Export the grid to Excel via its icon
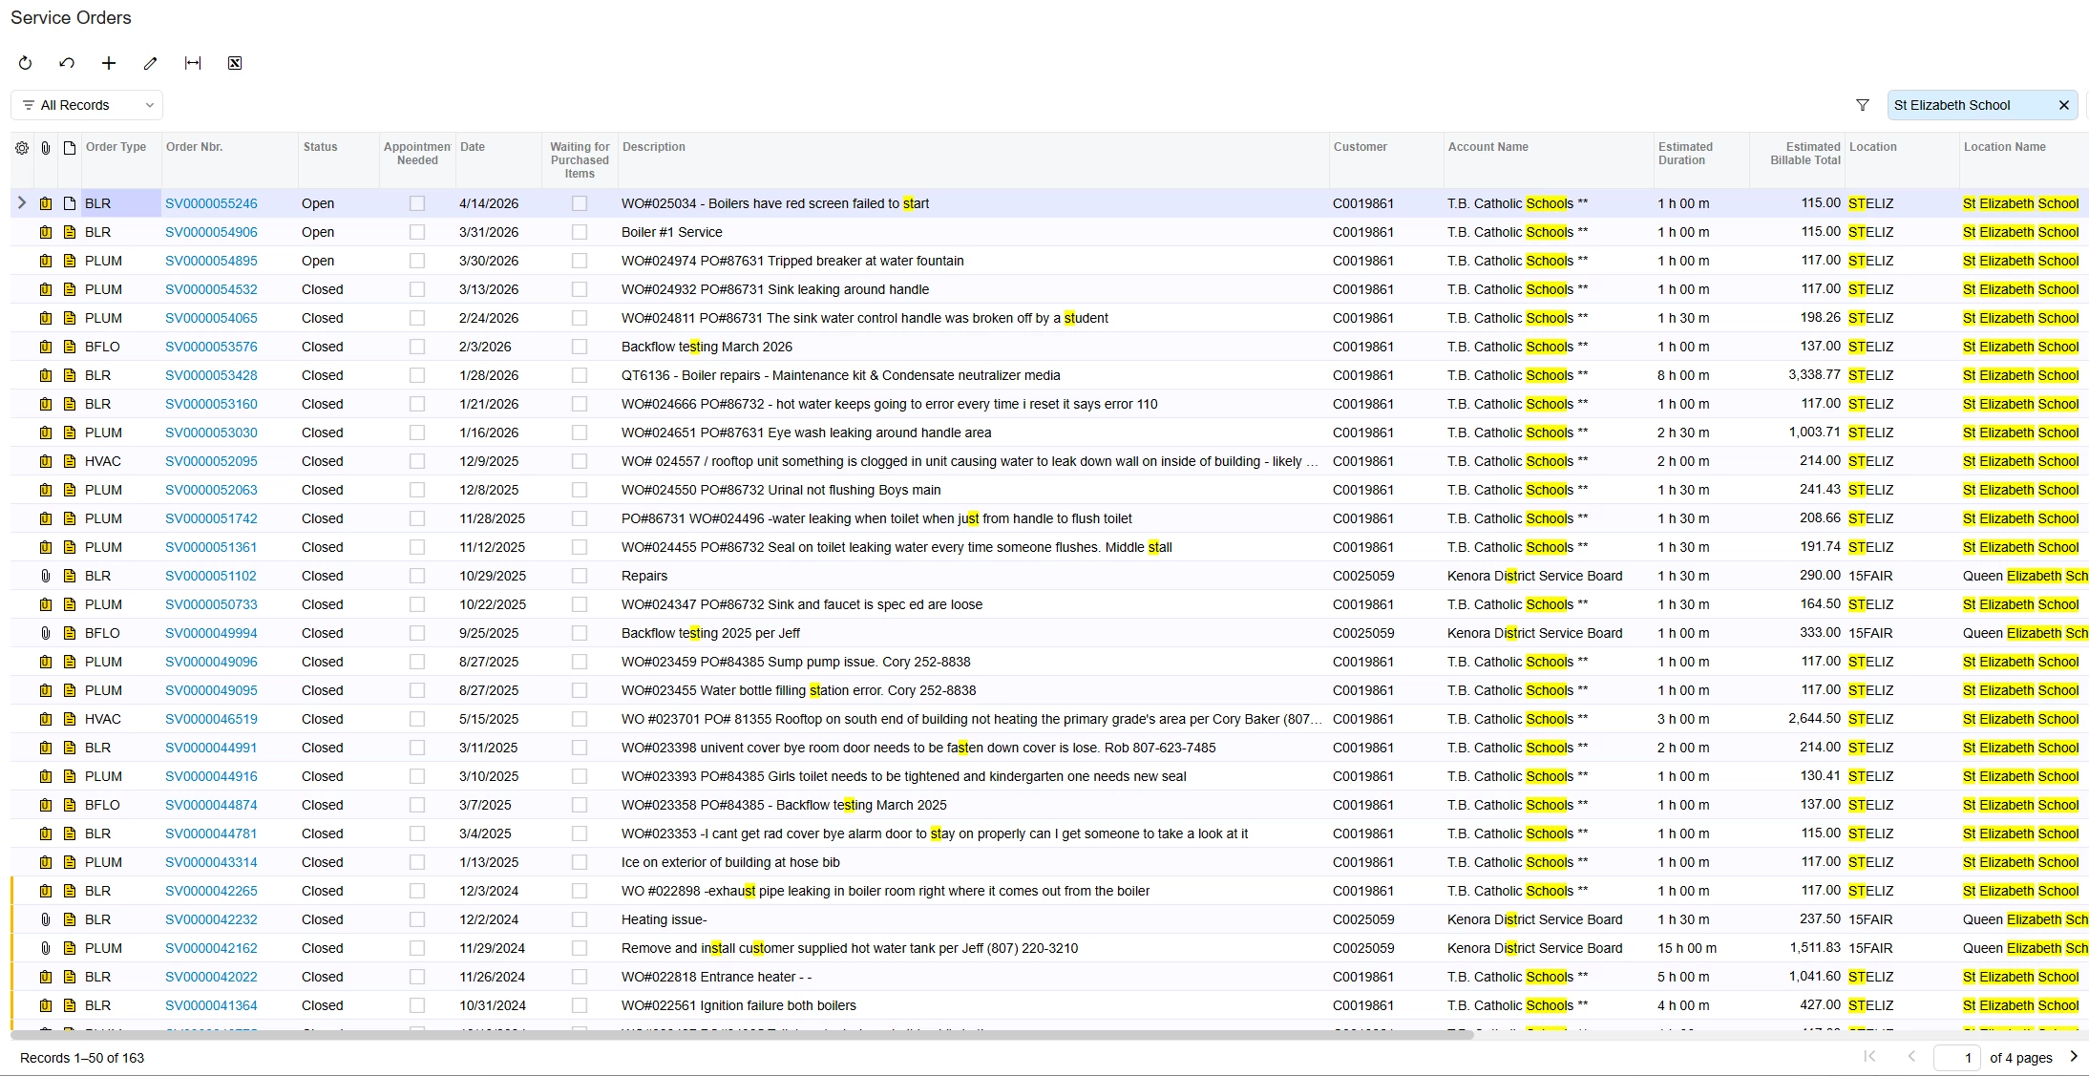Image resolution: width=2089 pixels, height=1076 pixels. click(235, 63)
